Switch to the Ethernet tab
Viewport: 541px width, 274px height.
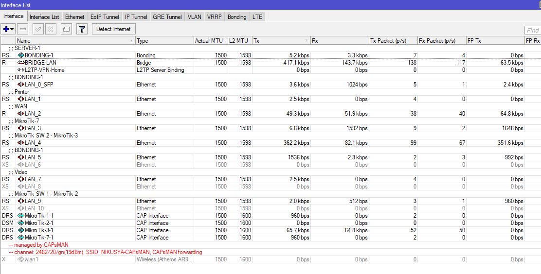(74, 17)
